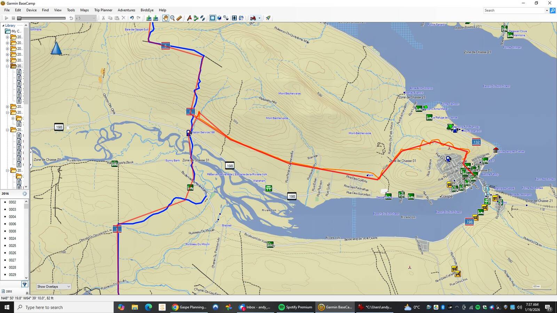Screen dimensions: 557x313
Task: Toggle the 3D map view cube
Action: (219, 18)
